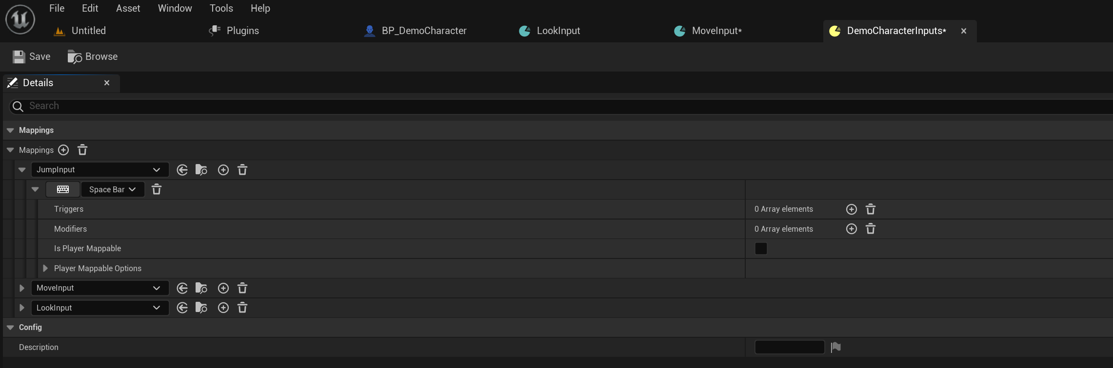Screen dimensions: 1113x368
Task: Delete all mappings with the Mappings trash icon
Action: click(x=82, y=150)
